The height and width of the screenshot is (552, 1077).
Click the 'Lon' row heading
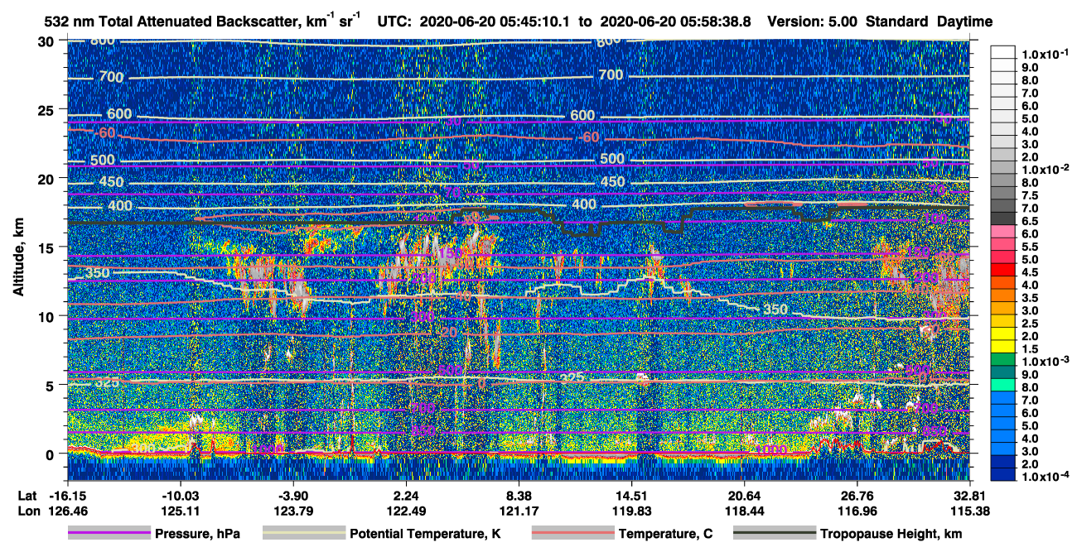(x=28, y=510)
